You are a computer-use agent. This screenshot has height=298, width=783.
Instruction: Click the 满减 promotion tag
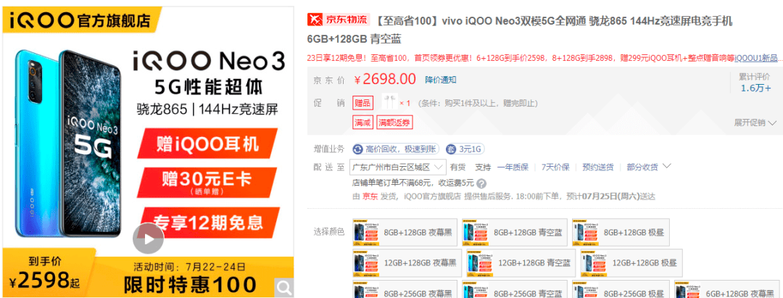coord(362,123)
